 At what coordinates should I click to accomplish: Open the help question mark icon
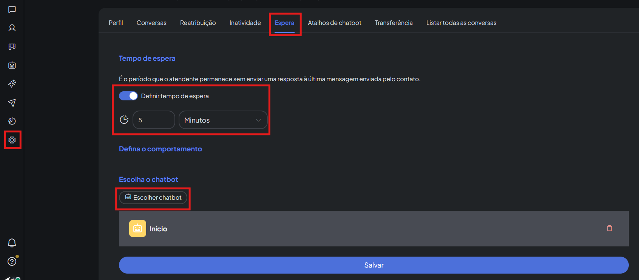(x=12, y=262)
